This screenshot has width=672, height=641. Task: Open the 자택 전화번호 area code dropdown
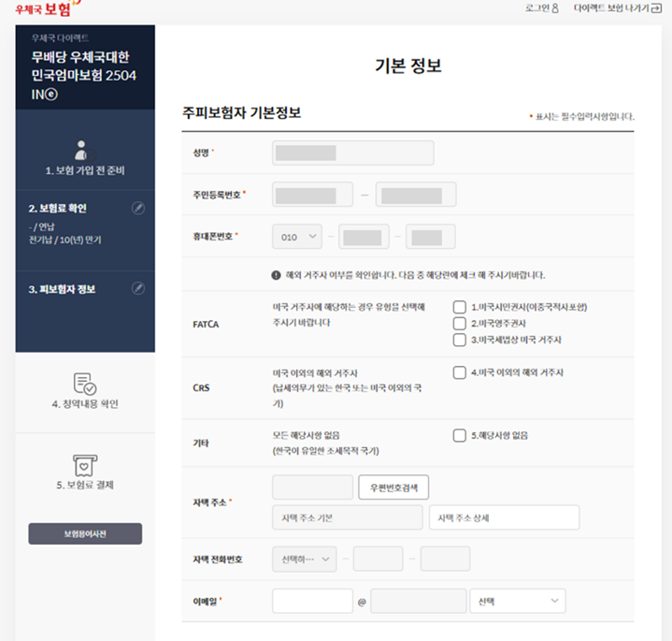coord(305,559)
